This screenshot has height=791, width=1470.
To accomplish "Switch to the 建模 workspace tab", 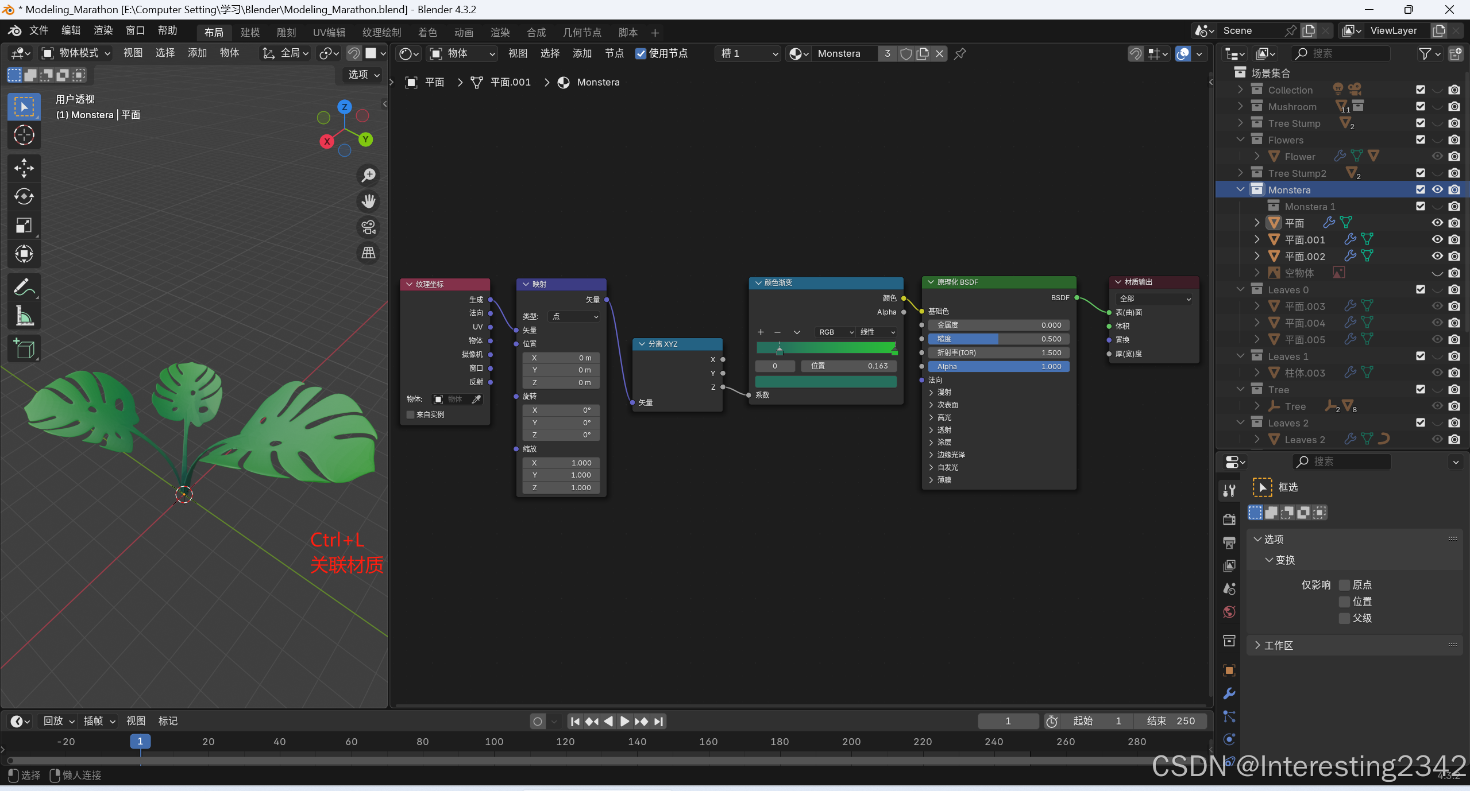I will (x=250, y=33).
